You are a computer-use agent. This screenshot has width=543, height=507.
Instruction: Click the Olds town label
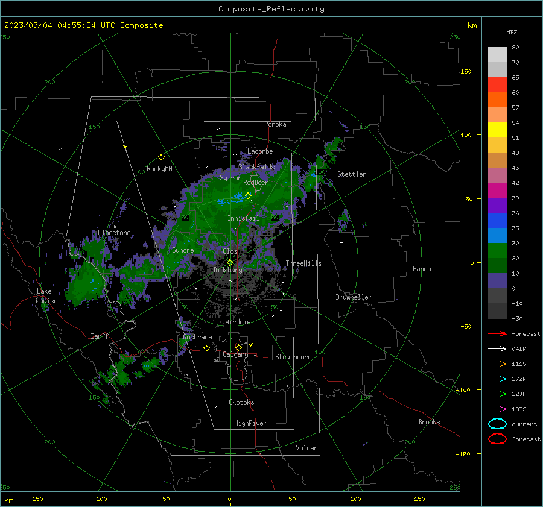(230, 251)
